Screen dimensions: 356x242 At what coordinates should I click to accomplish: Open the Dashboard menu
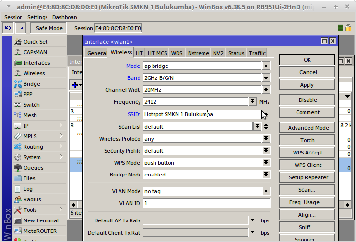(x=65, y=17)
